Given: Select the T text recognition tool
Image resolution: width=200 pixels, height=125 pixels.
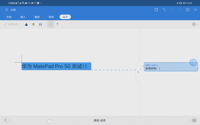Looking at the screenshot, I should 57,24.
